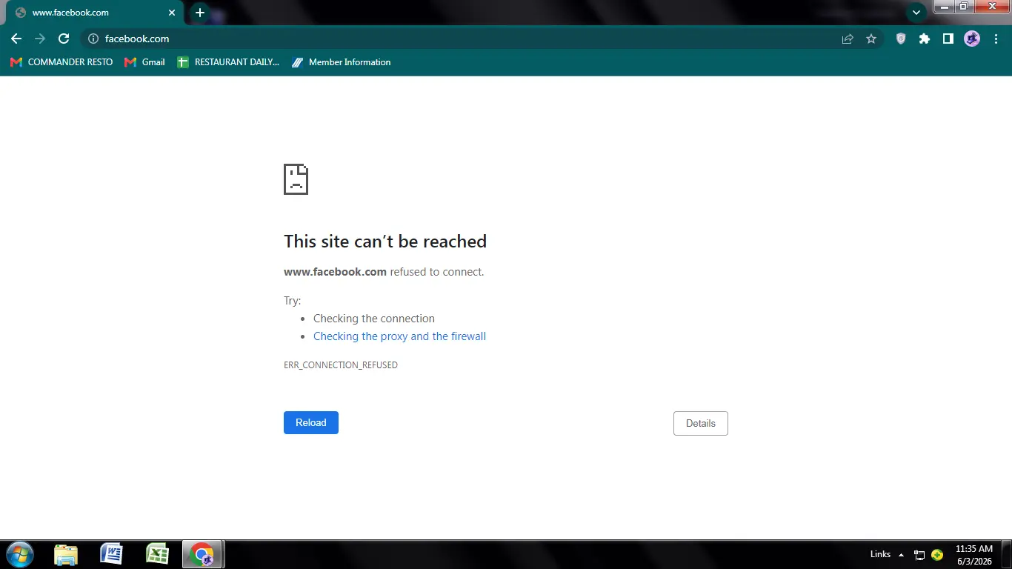Open RESTAURANT DAILY bookmark
This screenshot has width=1012, height=569.
[x=228, y=62]
